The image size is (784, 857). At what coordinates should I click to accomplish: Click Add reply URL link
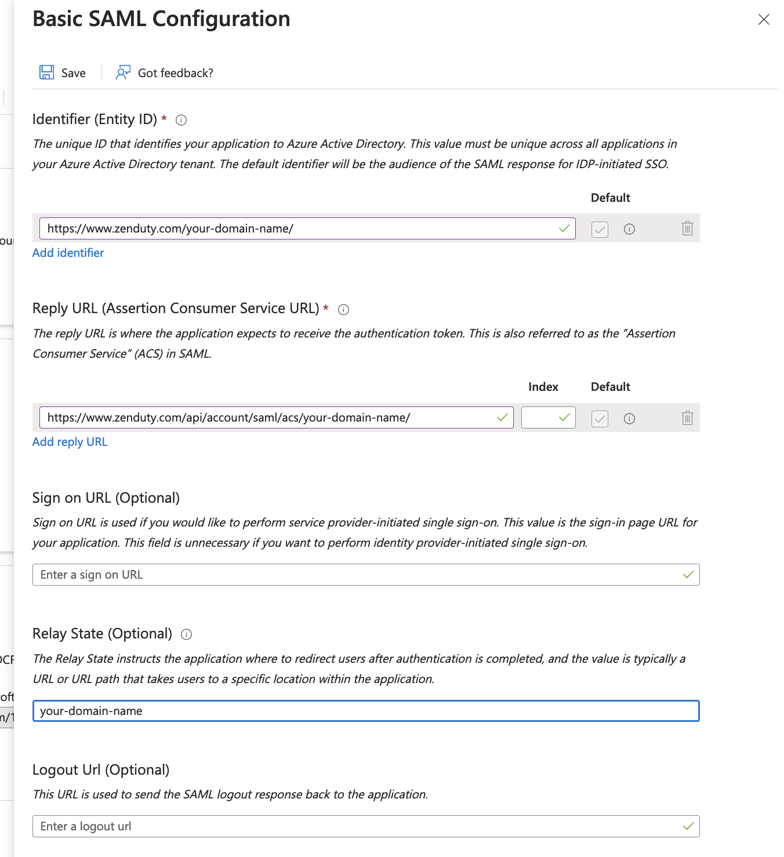[x=70, y=442]
